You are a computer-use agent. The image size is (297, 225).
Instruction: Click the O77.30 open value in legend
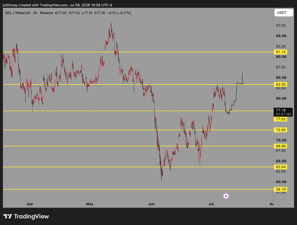pyautogui.click(x=61, y=13)
